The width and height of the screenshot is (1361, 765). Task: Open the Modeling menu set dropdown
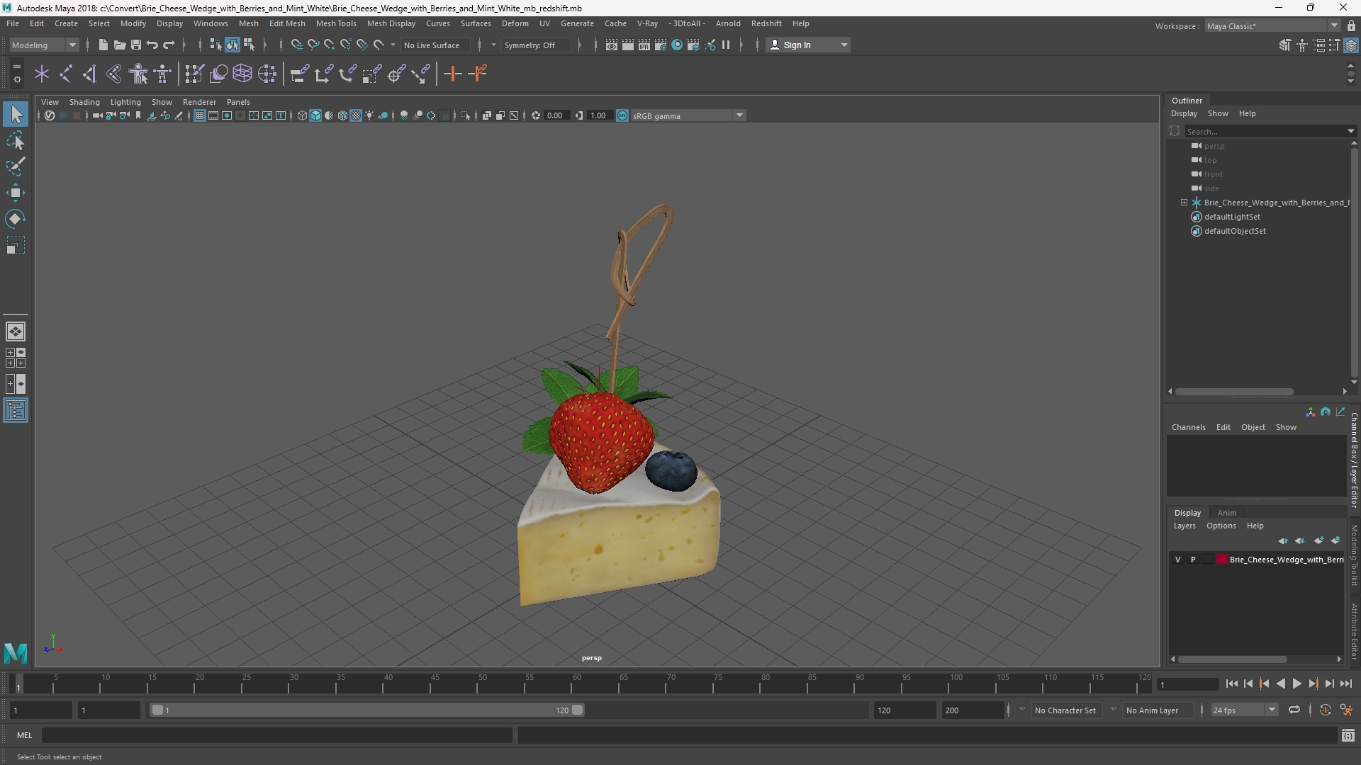click(x=44, y=45)
